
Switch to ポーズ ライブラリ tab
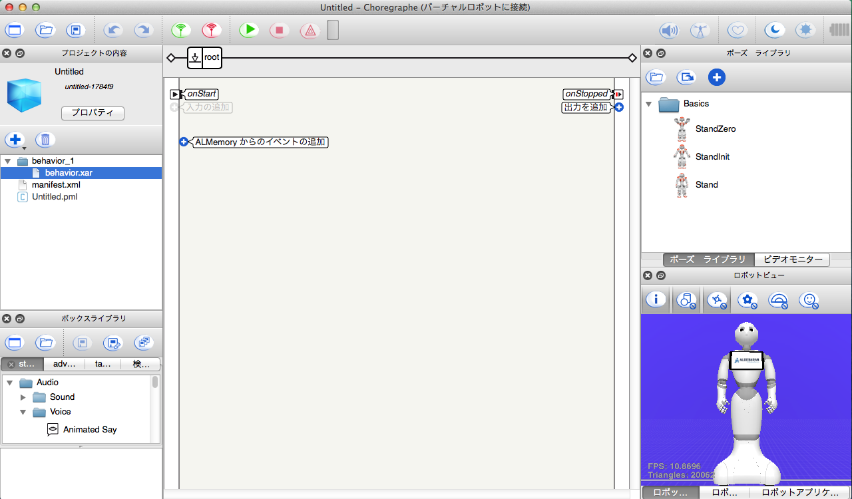pos(708,260)
